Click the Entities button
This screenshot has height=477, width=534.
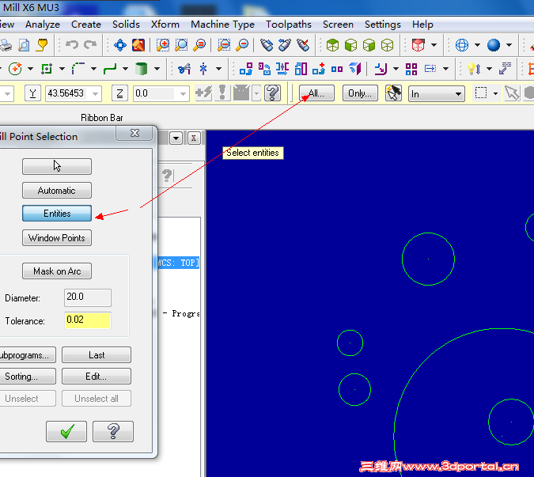tap(57, 213)
